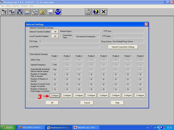The image size is (174, 130).
Task: Click the Internet logon field
Action: pyautogui.click(x=86, y=31)
